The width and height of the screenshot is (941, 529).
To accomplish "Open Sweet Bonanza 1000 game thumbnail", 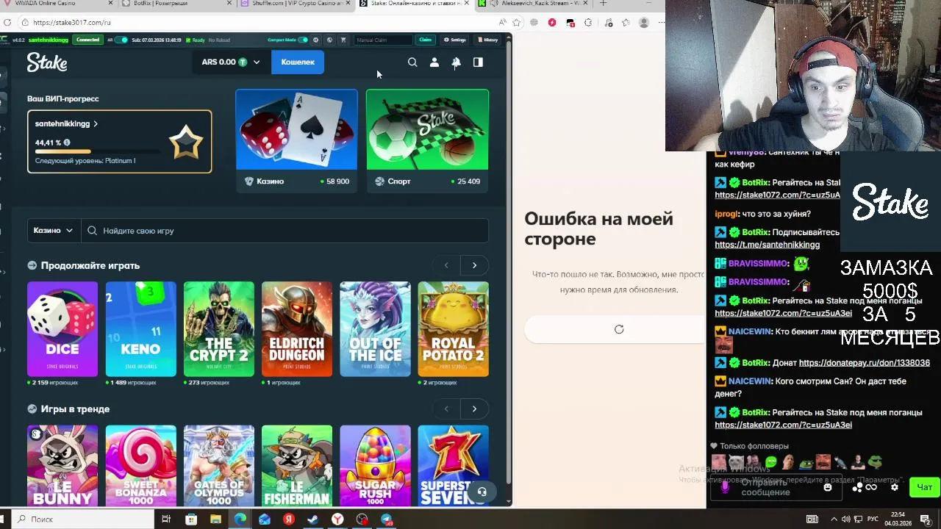I will [140, 466].
